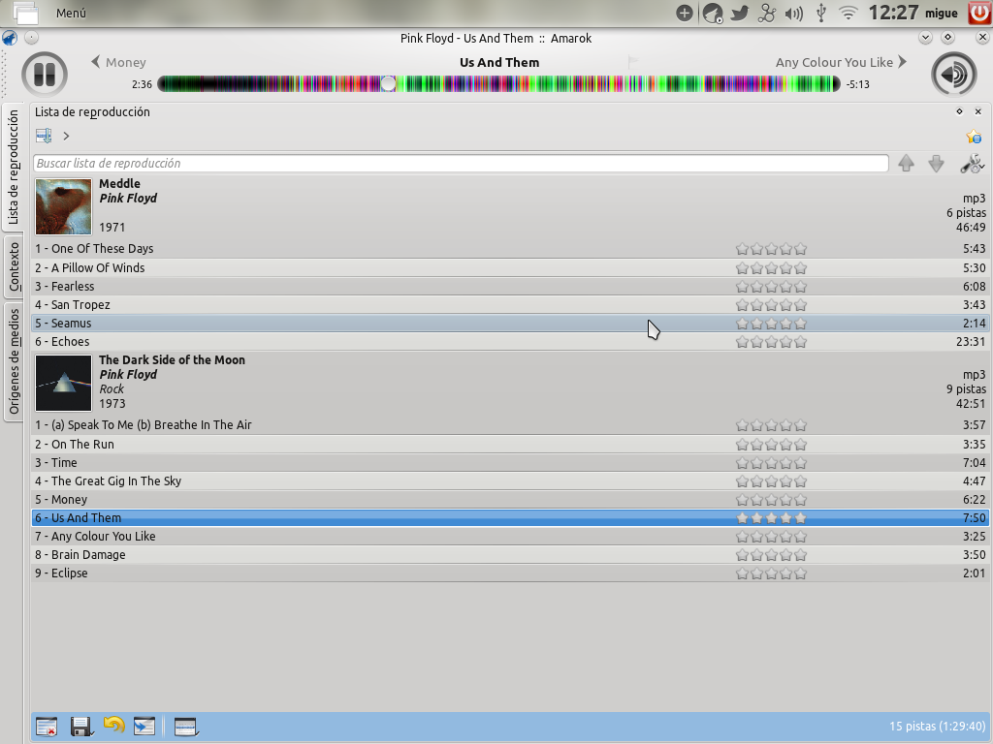The width and height of the screenshot is (993, 744).
Task: Select track One Of These Days
Action: 510,249
